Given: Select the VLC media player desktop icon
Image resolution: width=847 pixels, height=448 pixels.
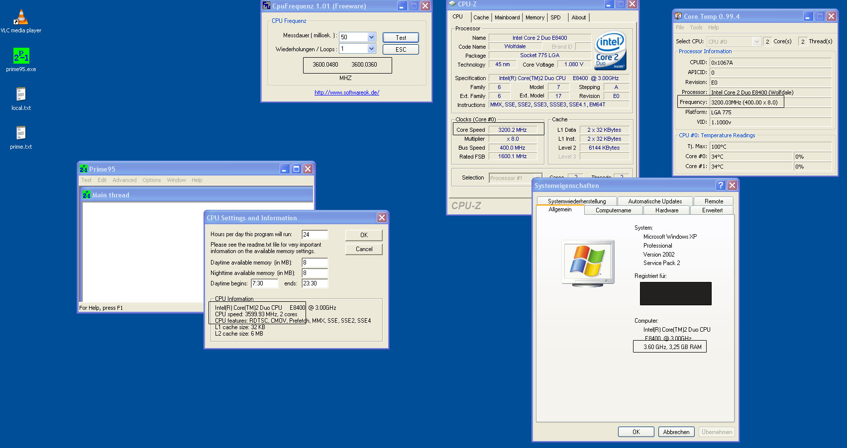Looking at the screenshot, I should click(x=21, y=21).
